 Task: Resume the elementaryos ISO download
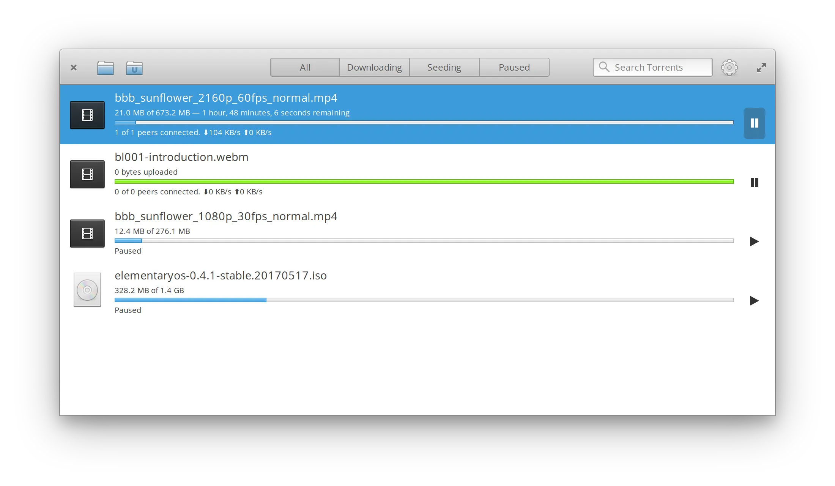point(754,301)
